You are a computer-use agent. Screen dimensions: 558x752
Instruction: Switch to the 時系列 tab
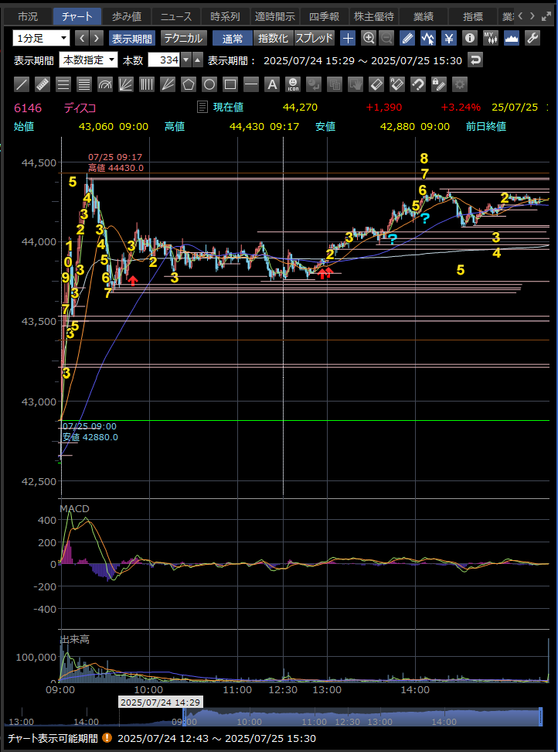[226, 16]
